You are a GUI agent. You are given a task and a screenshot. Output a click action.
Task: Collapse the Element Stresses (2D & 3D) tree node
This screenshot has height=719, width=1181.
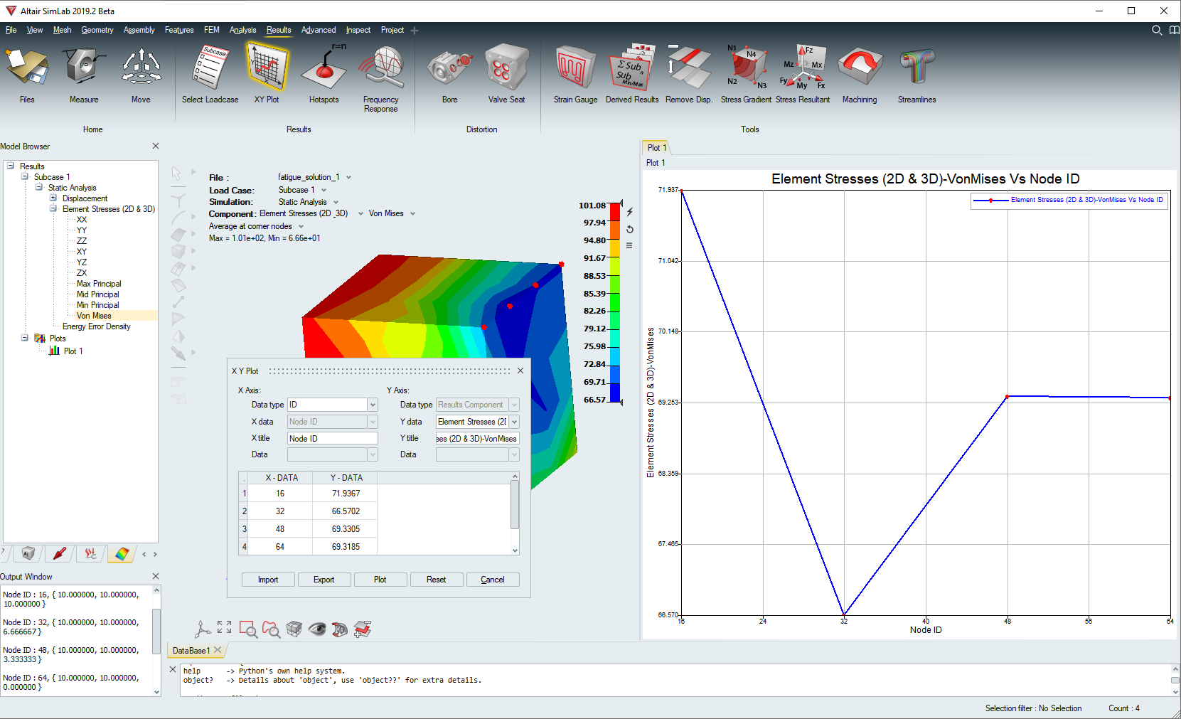click(x=53, y=209)
